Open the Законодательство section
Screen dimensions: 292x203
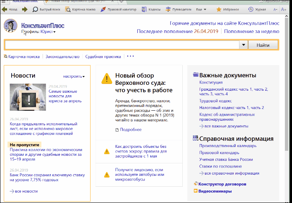click(x=63, y=57)
